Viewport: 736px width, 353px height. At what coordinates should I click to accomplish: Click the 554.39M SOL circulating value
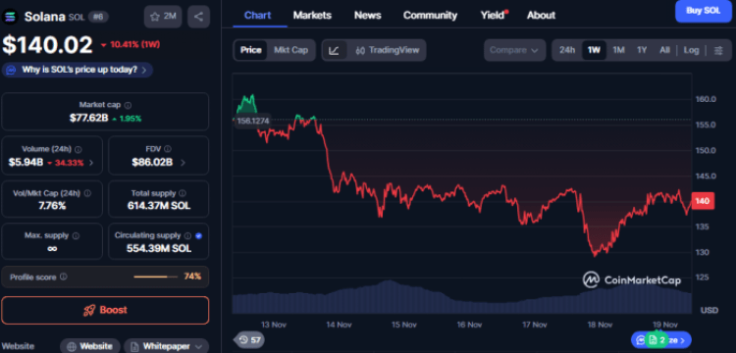(159, 248)
